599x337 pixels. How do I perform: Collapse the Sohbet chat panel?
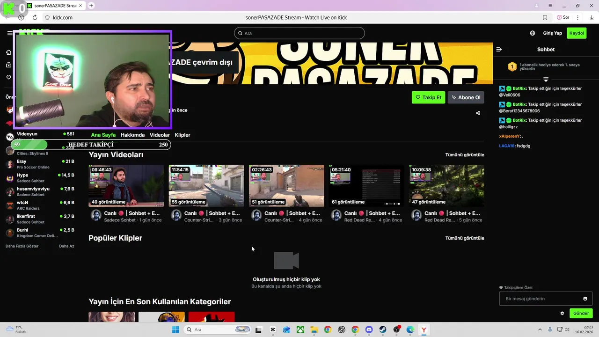[x=499, y=49]
